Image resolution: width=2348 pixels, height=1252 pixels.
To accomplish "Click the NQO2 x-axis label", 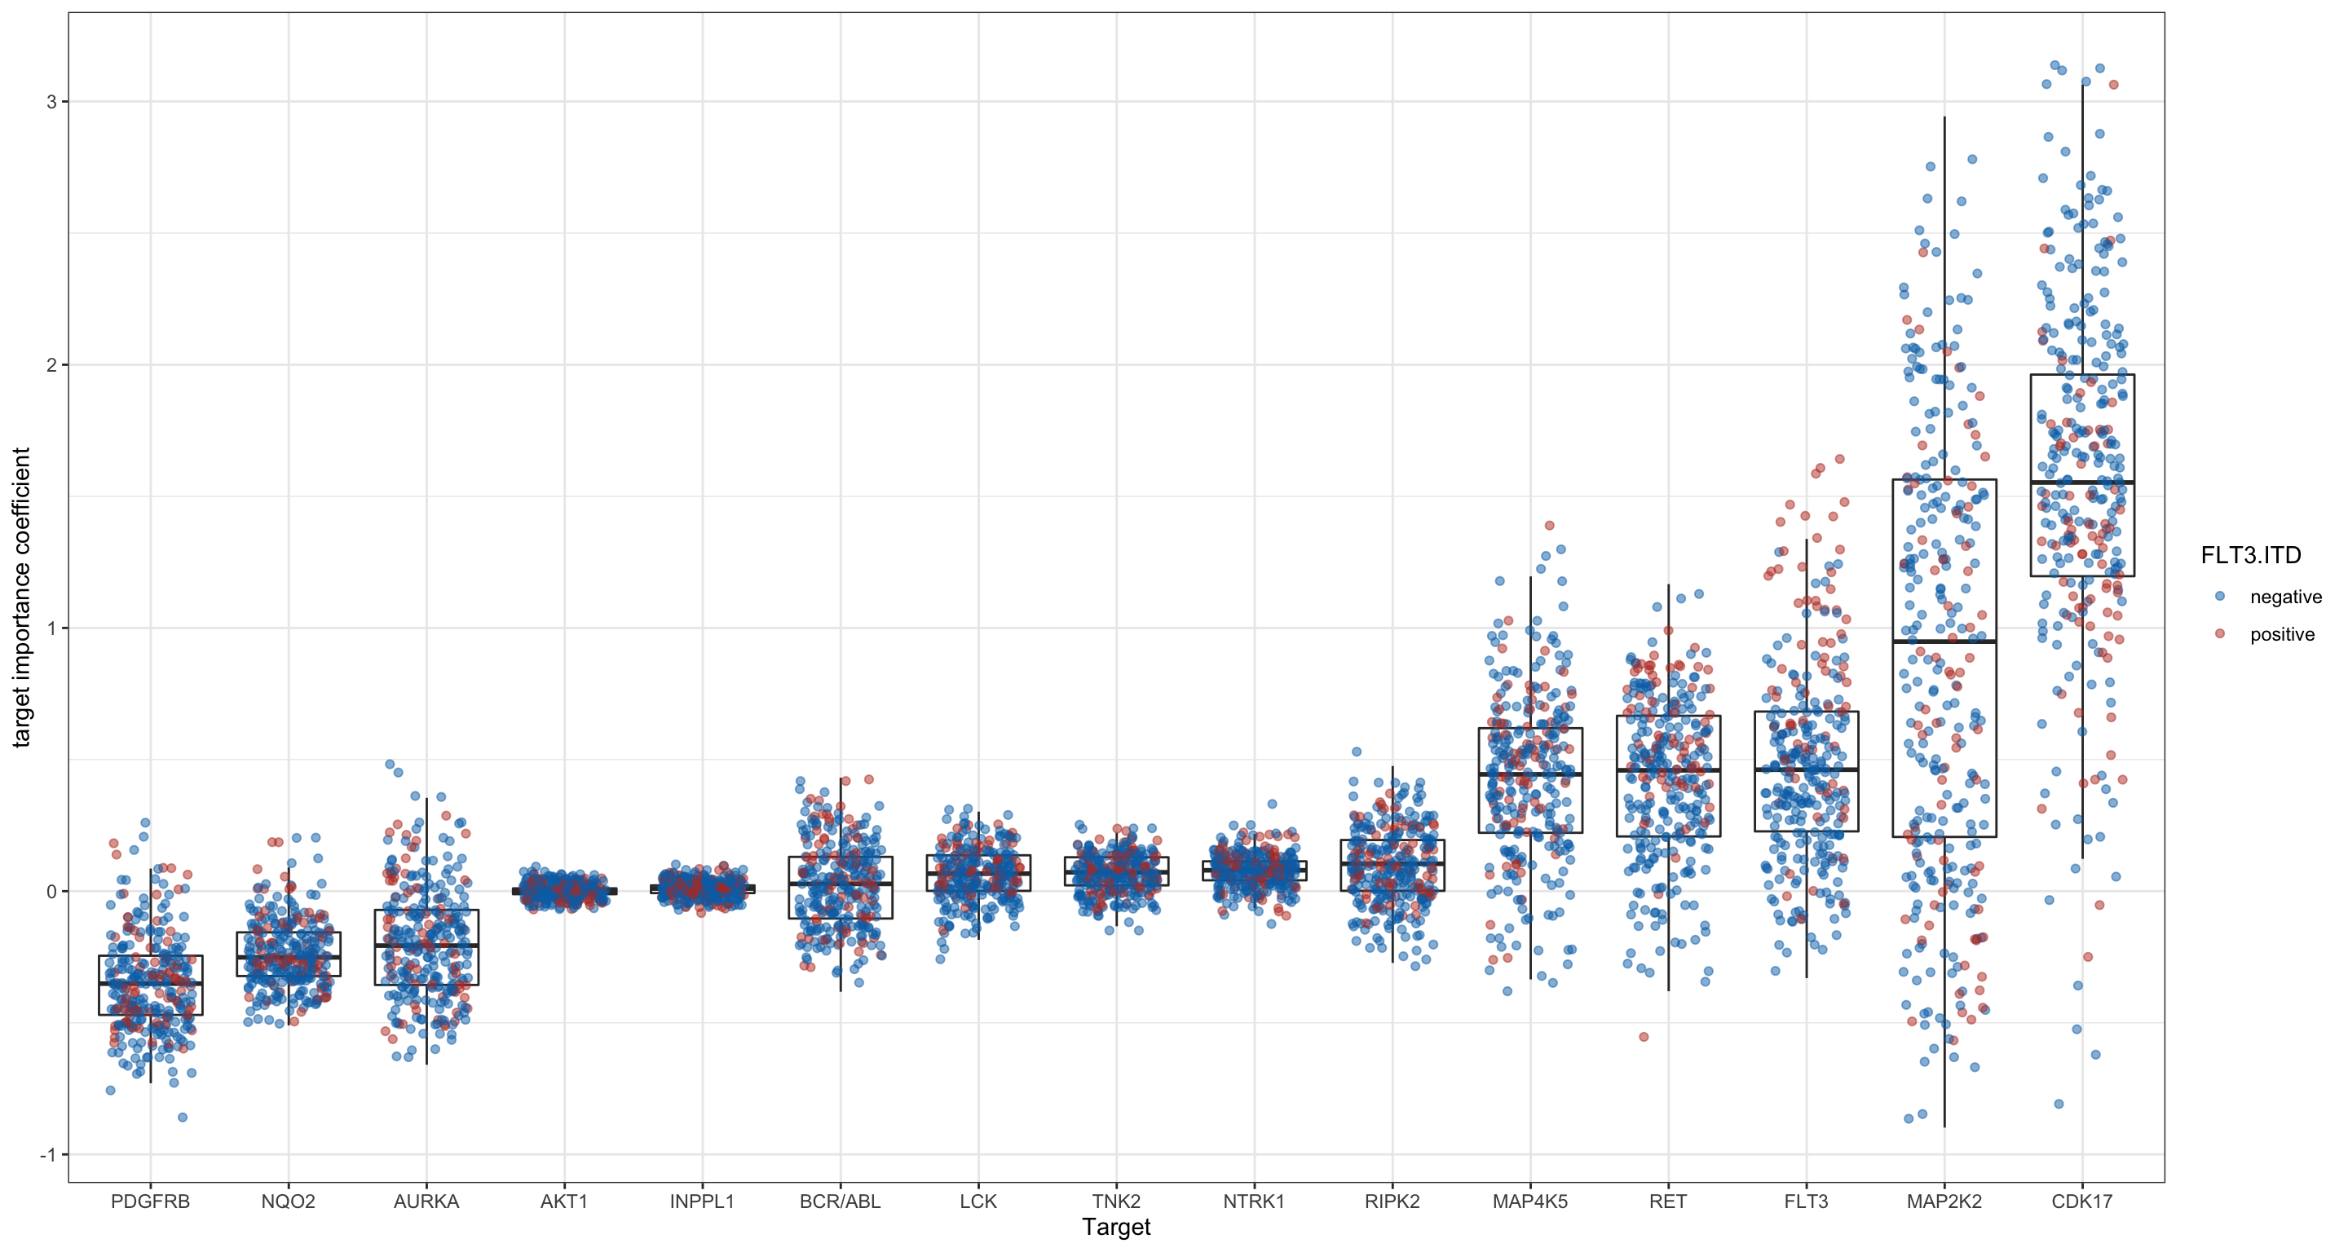I will [x=288, y=1201].
